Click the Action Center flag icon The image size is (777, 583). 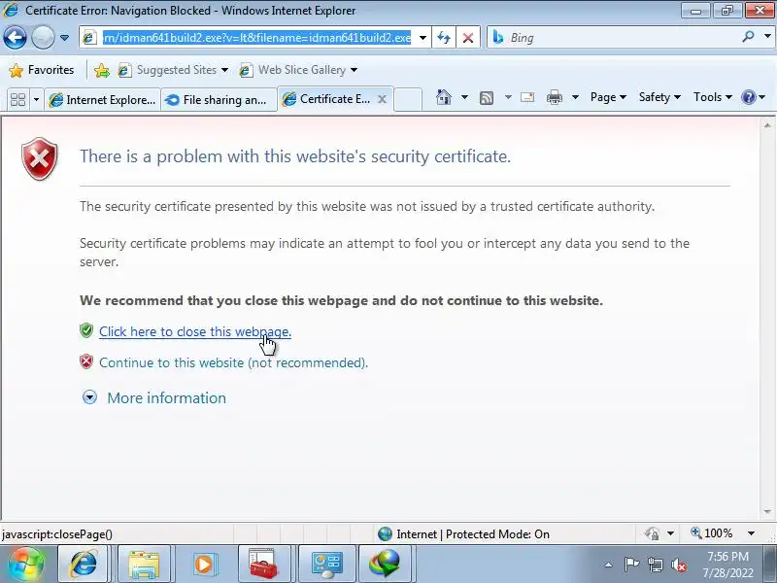point(630,565)
